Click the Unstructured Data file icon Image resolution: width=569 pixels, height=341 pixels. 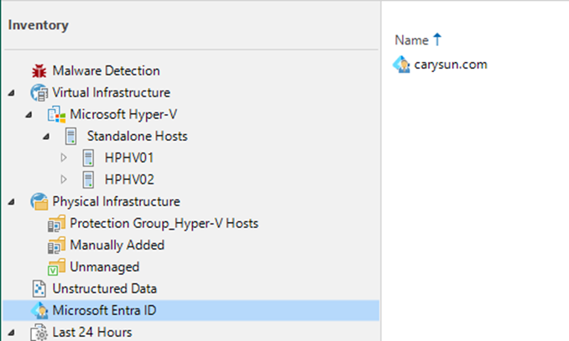pyautogui.click(x=39, y=289)
